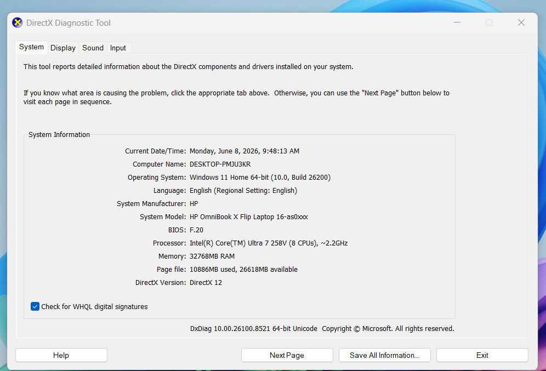Click the Current Date/Time label

155,151
